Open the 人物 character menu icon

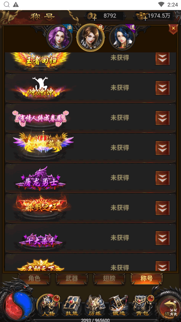pos(48,305)
